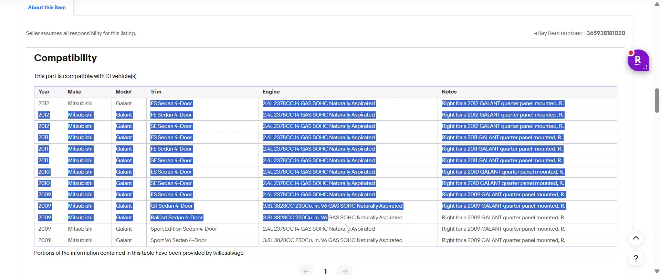661x275 pixels.
Task: Click 'Portions of the information' footer text
Action: [139, 253]
